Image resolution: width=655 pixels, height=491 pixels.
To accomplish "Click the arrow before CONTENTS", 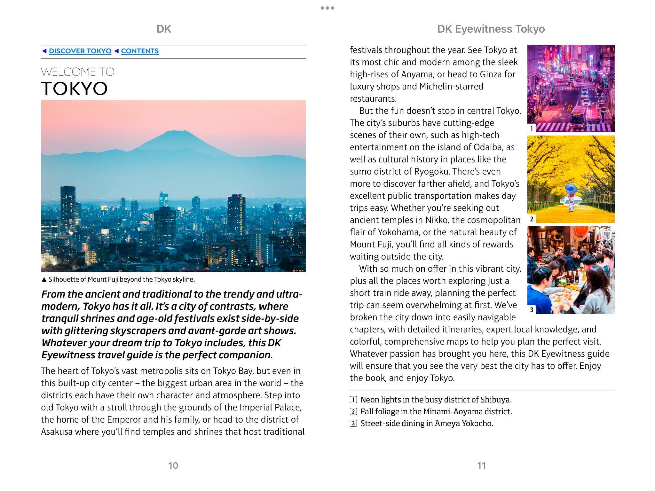I will click(x=116, y=51).
